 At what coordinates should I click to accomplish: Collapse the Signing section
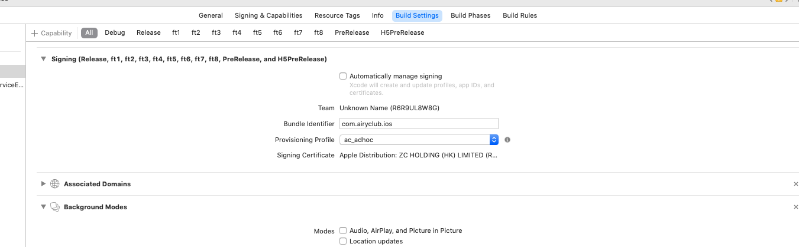[x=43, y=59]
